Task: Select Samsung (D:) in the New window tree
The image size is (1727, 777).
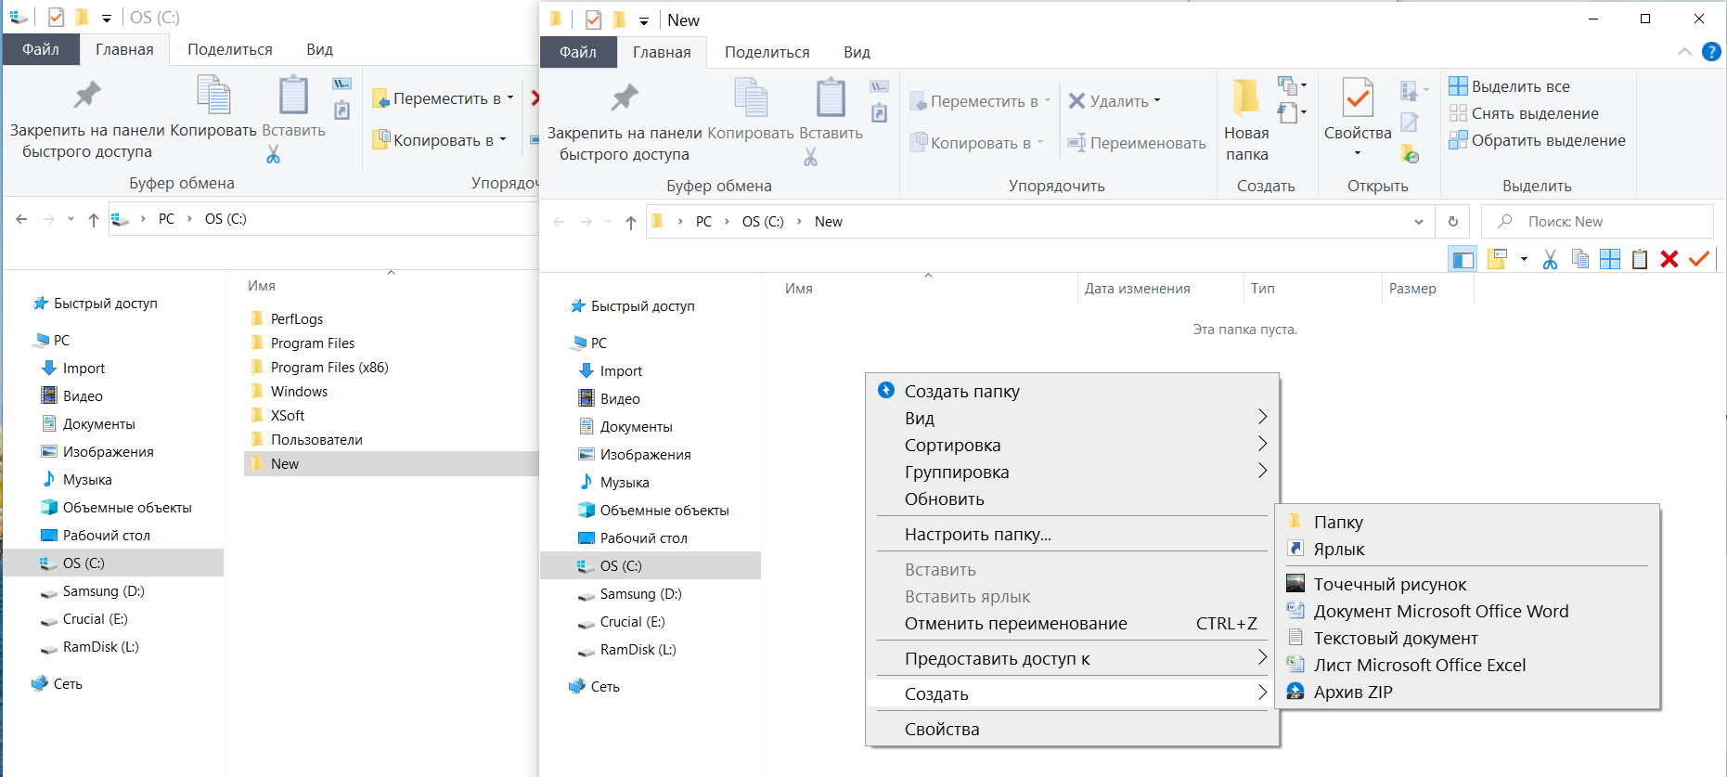Action: pos(640,594)
